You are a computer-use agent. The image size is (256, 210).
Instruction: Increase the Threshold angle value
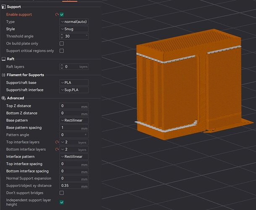[x=62, y=35]
